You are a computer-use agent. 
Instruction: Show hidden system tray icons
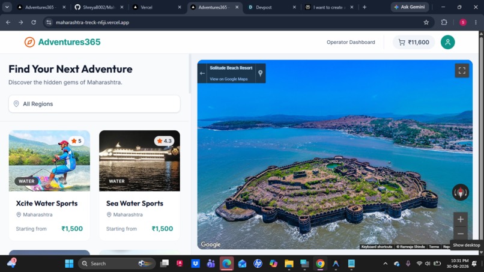pos(386,264)
